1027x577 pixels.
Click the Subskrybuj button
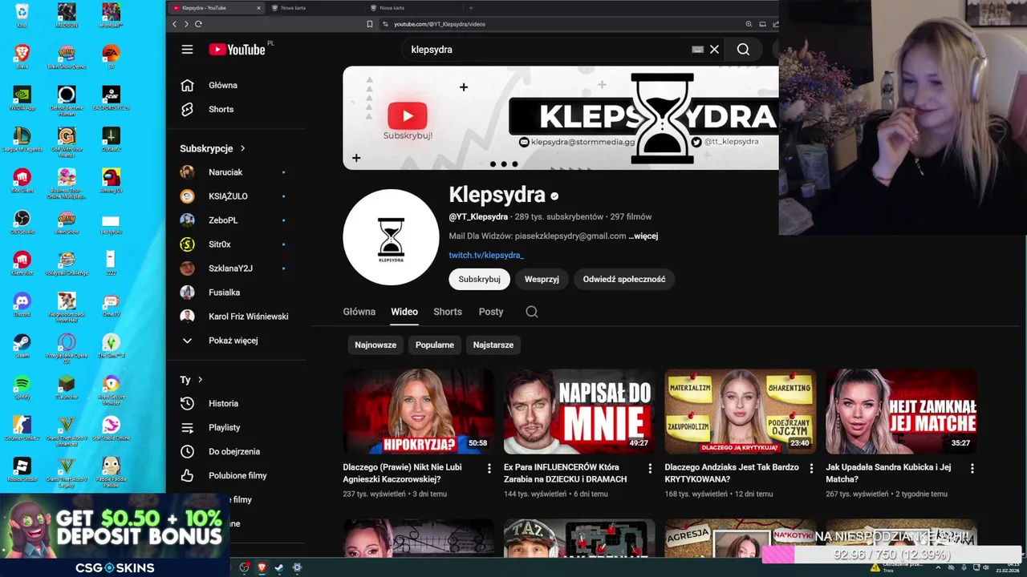479,279
